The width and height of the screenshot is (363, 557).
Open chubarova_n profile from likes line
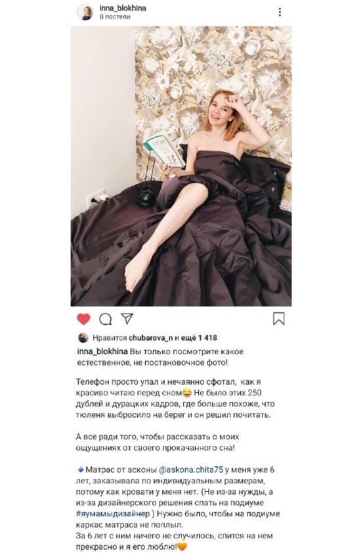(151, 338)
